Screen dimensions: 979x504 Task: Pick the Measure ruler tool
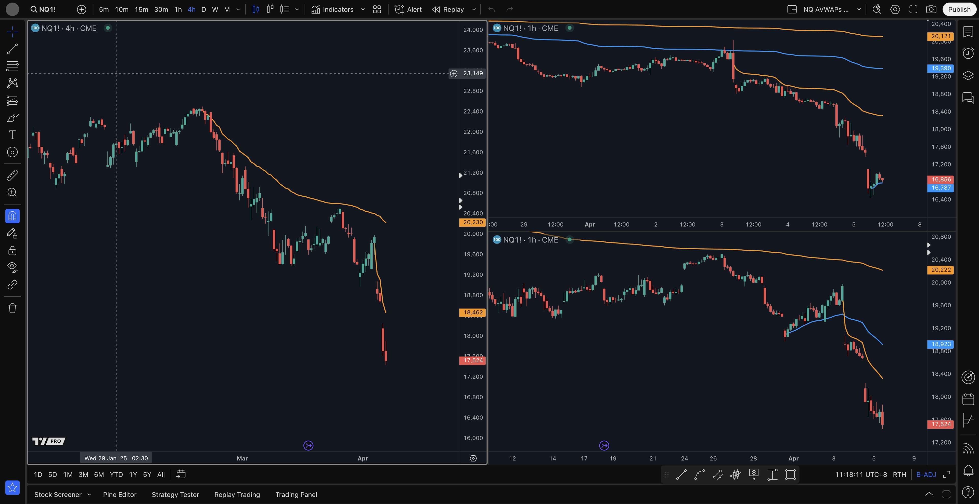pos(12,175)
